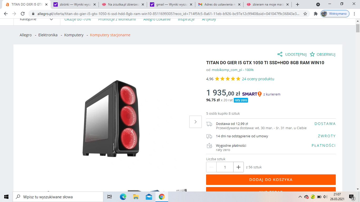Click the Komputery breadcrumb link
Screen dimensions: 360x202
pos(74,35)
